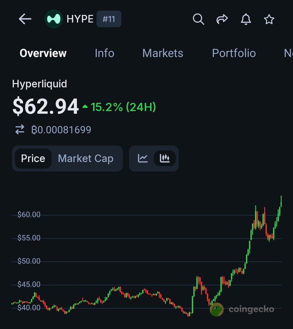
Task: Tap the #11 rank badge
Action: 109,19
